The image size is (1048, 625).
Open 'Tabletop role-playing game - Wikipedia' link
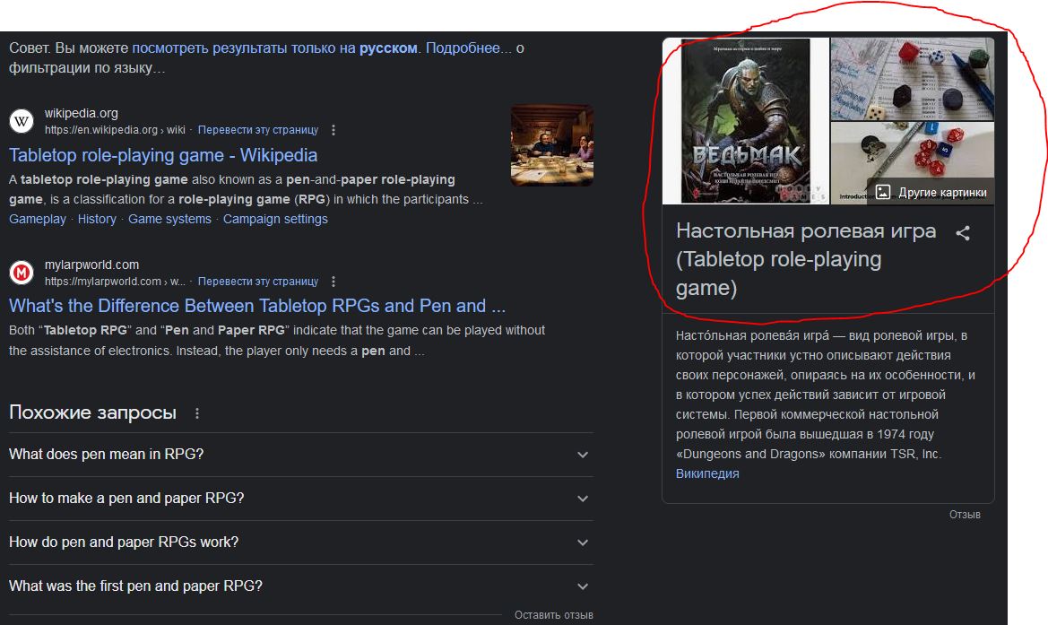pos(163,155)
